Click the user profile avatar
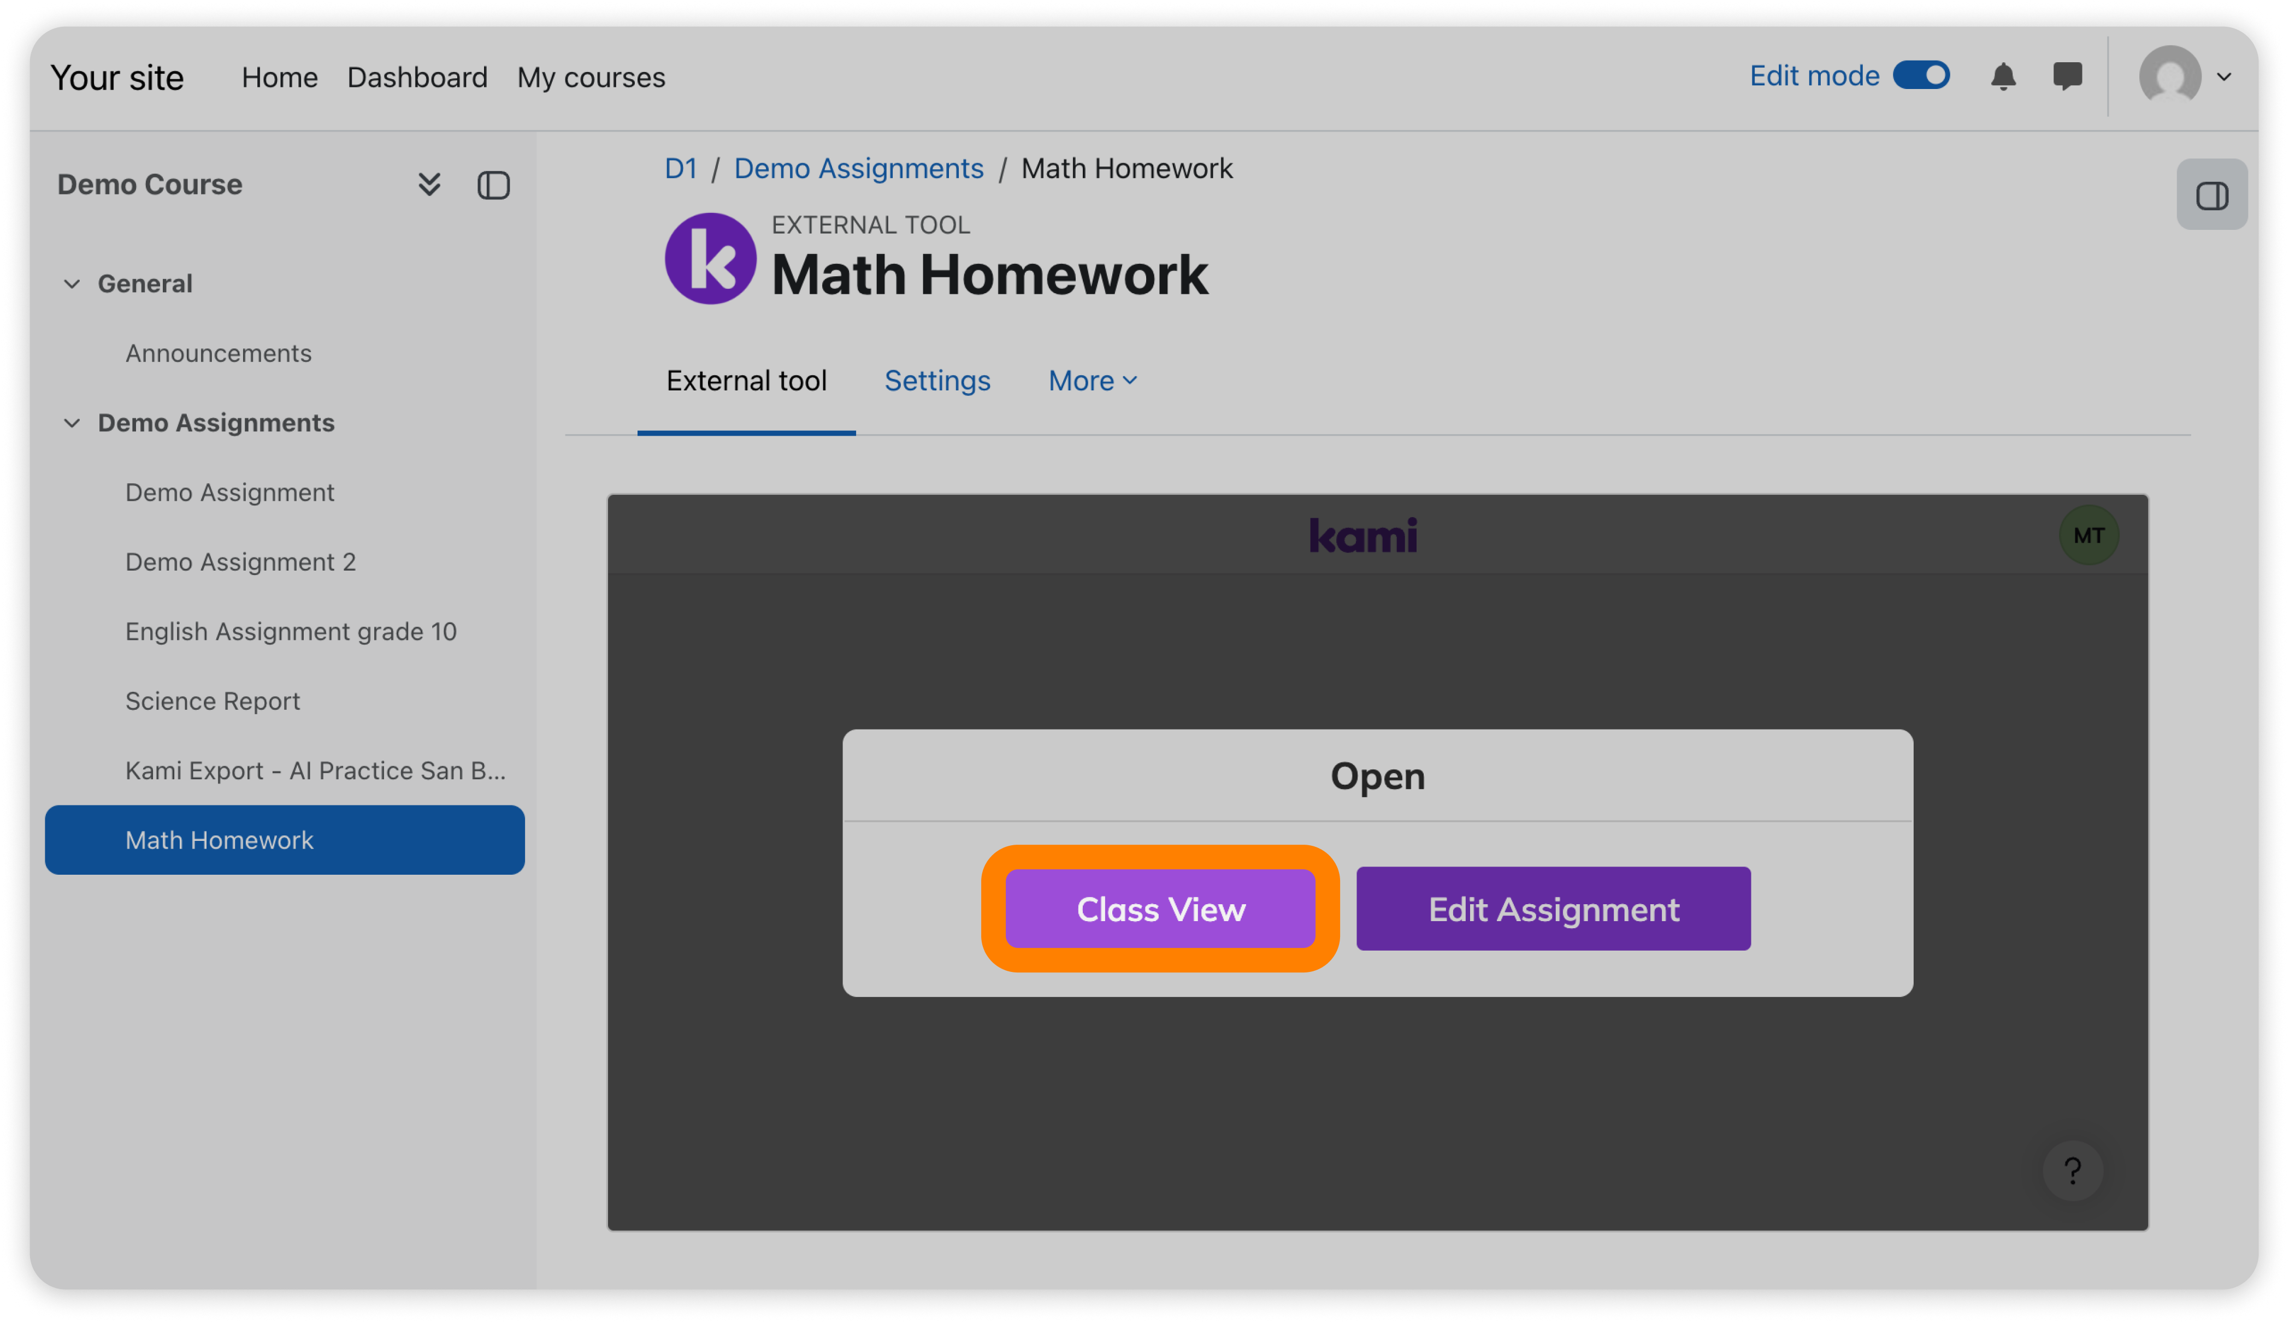Viewport: 2289px width, 1323px height. point(2169,76)
